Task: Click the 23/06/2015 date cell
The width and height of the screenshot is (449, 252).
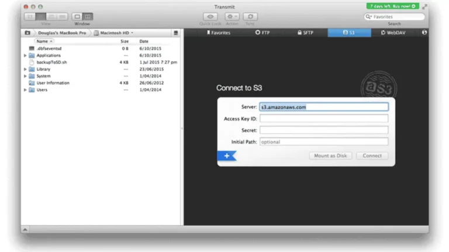Action: (151, 69)
